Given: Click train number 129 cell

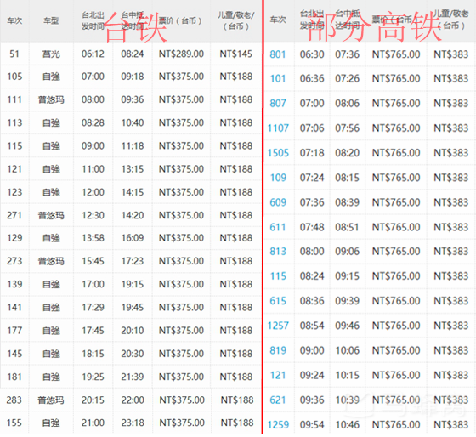Looking at the screenshot, I should [x=14, y=238].
